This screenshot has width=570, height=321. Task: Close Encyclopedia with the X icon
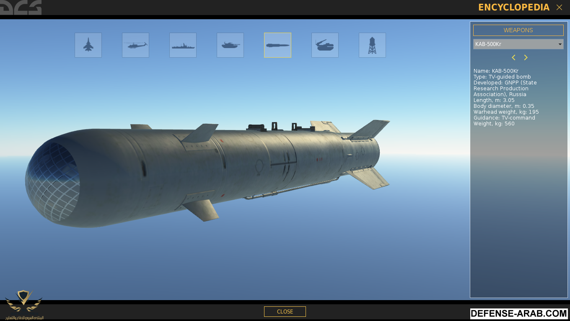559,8
